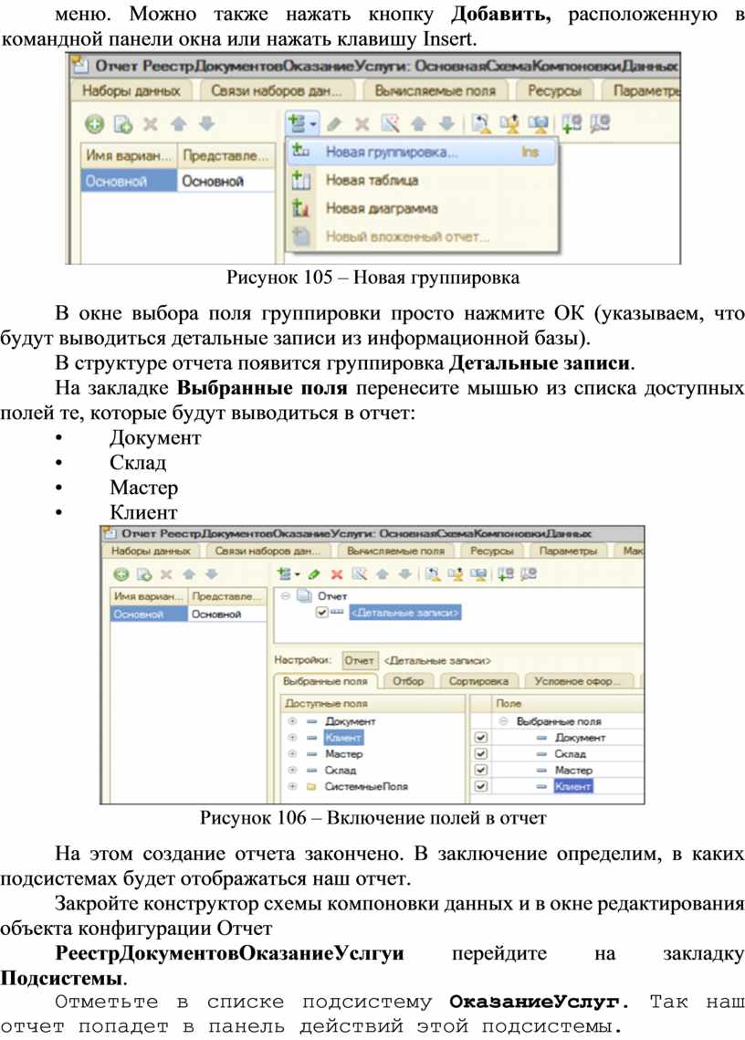The width and height of the screenshot is (745, 1040).
Task: Uncheck Склад checkbox in selected fields
Action: tap(481, 754)
